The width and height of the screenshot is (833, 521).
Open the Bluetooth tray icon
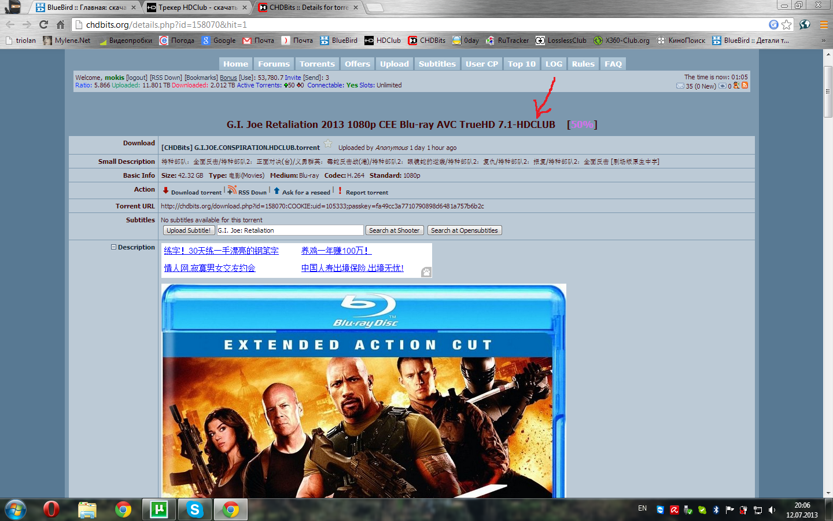[716, 510]
